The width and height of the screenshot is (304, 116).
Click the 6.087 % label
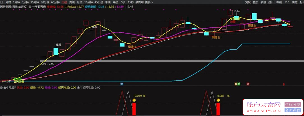(x=223, y=96)
